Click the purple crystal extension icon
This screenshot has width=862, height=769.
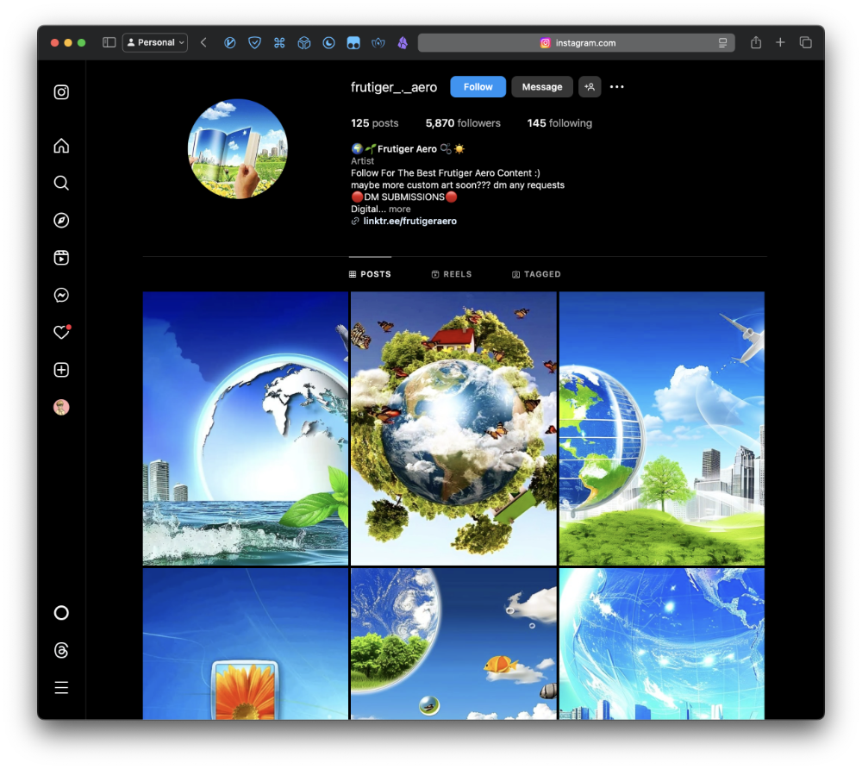point(403,42)
